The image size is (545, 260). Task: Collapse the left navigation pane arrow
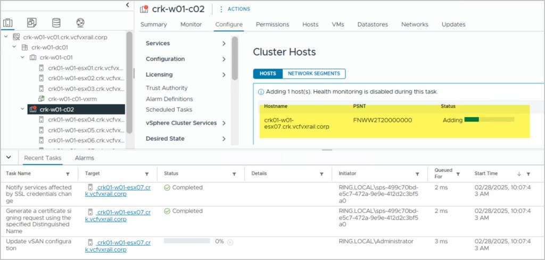tap(127, 5)
